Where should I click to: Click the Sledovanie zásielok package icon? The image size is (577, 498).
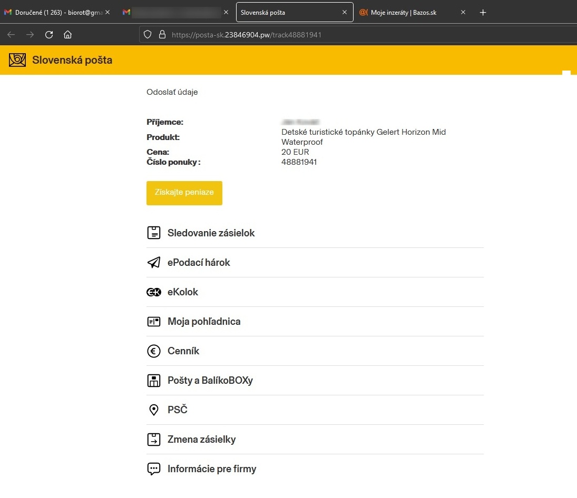(x=153, y=233)
